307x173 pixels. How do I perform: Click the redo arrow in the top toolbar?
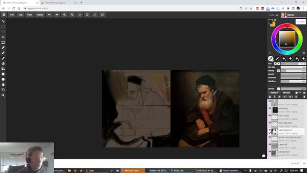pos(57,15)
